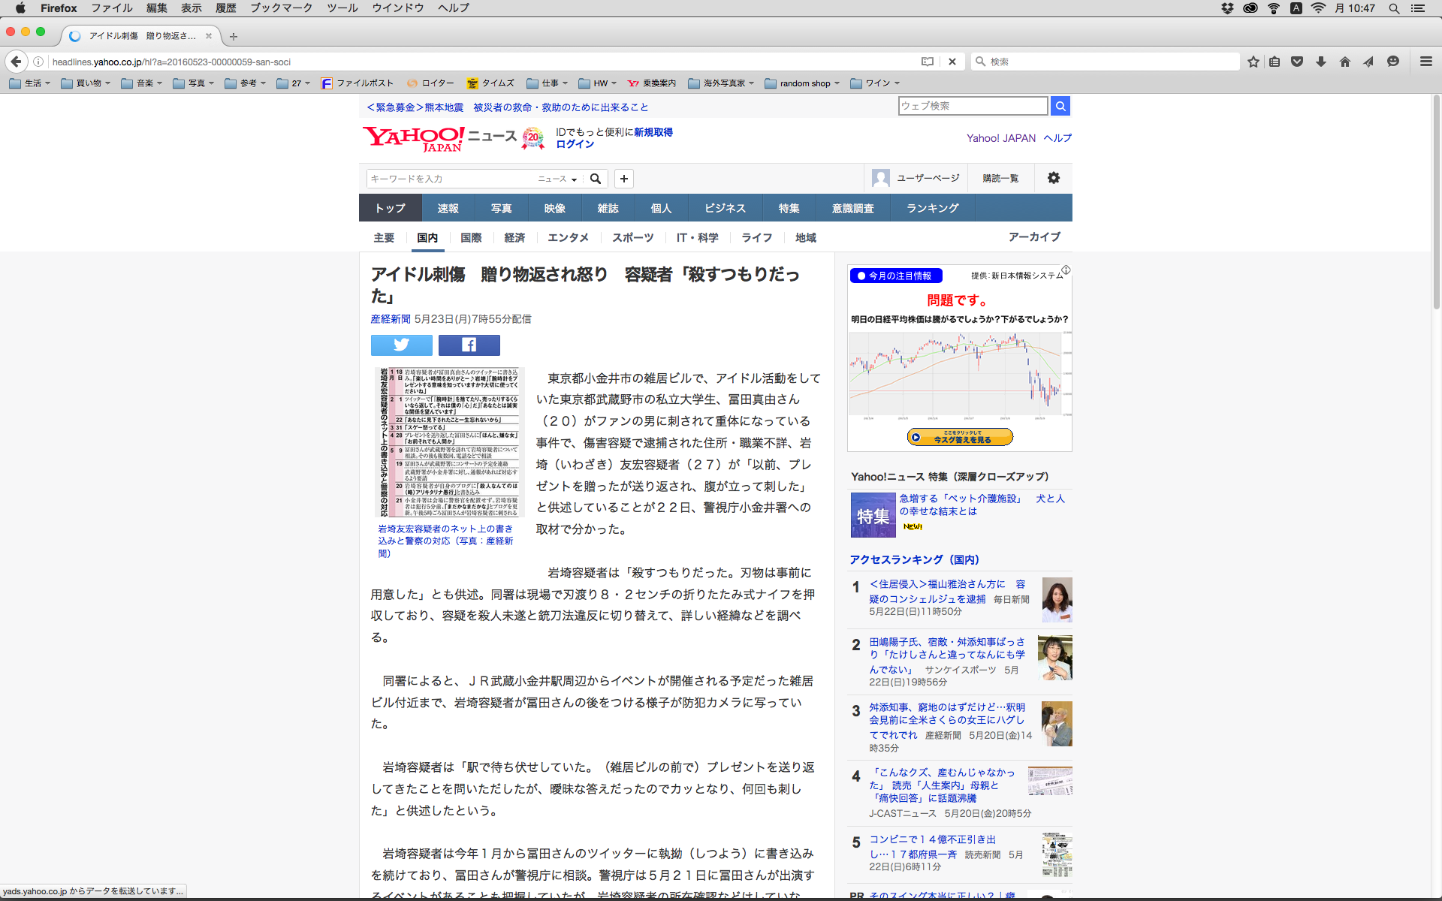Open the アーカイブ link

(1034, 237)
